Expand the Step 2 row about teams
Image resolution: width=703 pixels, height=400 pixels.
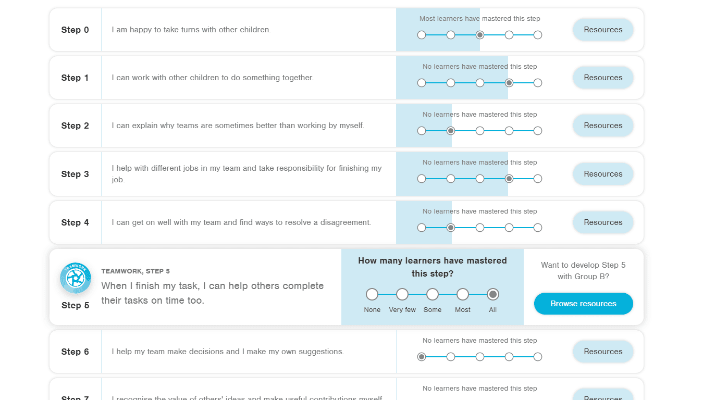point(238,126)
